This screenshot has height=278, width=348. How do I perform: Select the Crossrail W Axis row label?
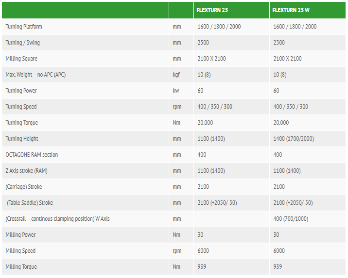click(57, 219)
